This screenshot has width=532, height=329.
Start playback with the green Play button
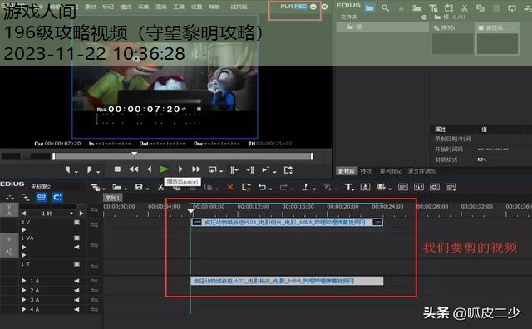(165, 169)
